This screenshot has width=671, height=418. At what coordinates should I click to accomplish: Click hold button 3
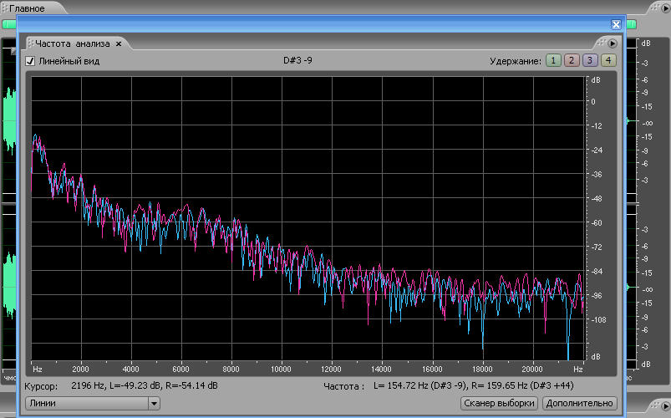pos(590,60)
